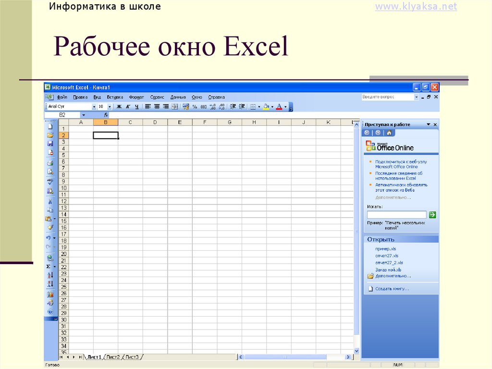Image resolution: width=492 pixels, height=369 pixels.
Task: Apply the red Font Color A
Action: point(279,106)
